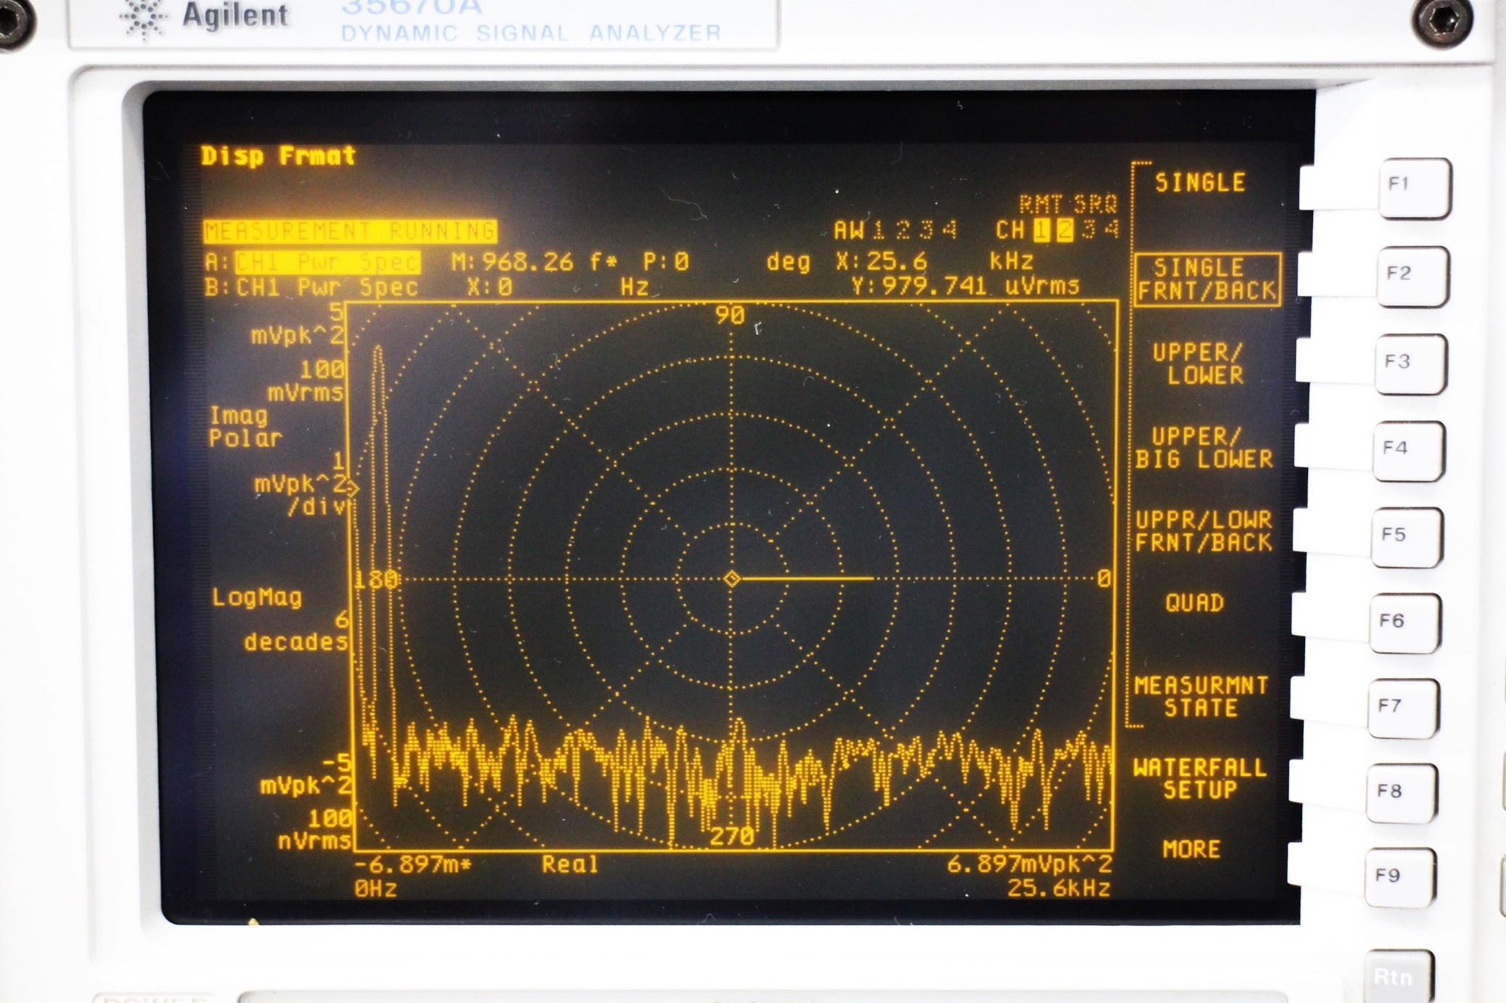1506x1003 pixels.
Task: Click the X:25.6 kHz marker readout
Action: pyautogui.click(x=935, y=261)
